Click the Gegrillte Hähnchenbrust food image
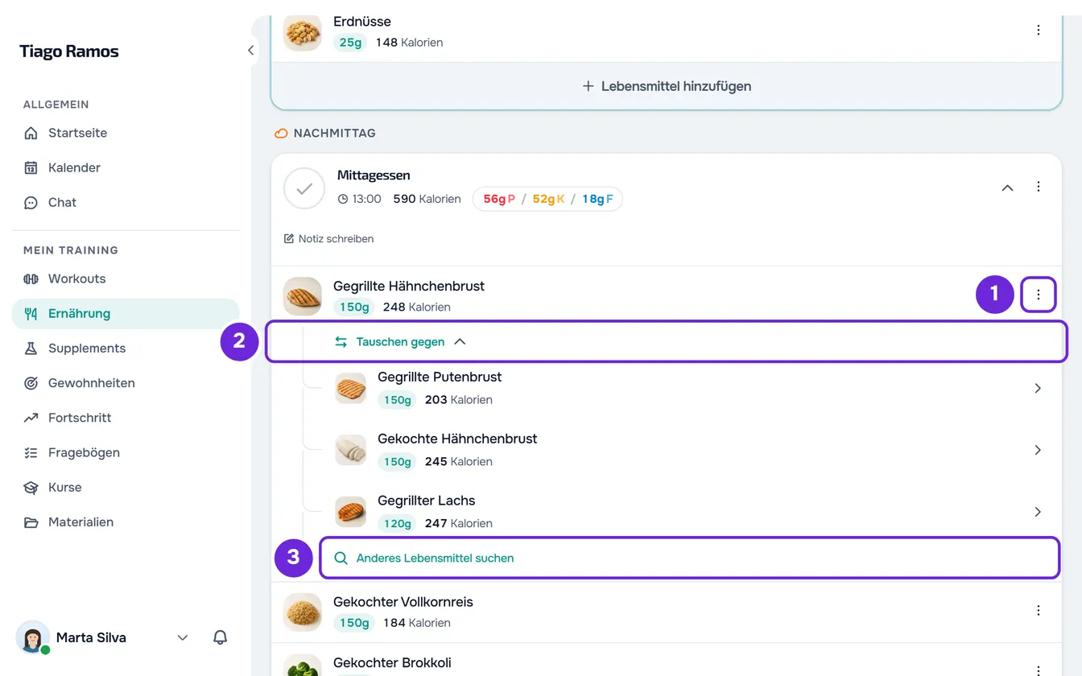Viewport: 1082px width, 676px height. point(303,296)
